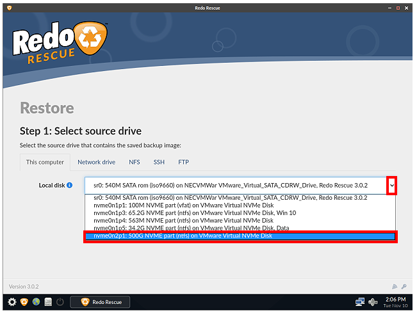417x313 pixels.
Task: Click the remote access icon near version
Action: [x=395, y=286]
